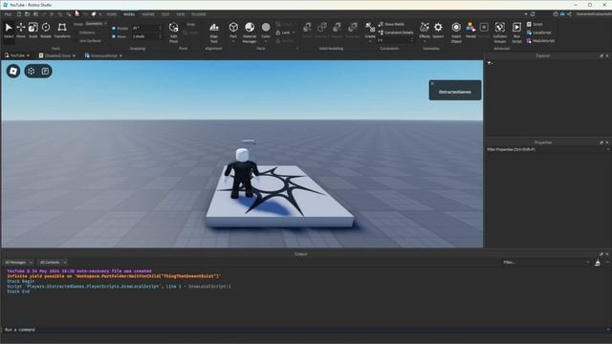Insert a new ModuleScript
Image resolution: width=612 pixels, height=344 pixels.
point(540,40)
